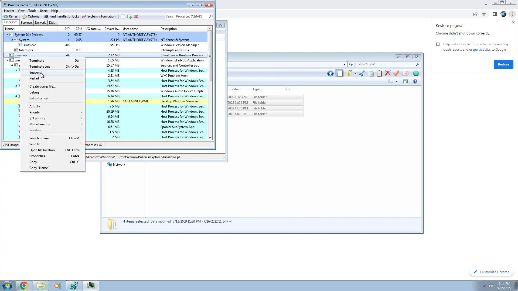Open the usage statistics link
The width and height of the screenshot is (518, 291).
(x=480, y=50)
